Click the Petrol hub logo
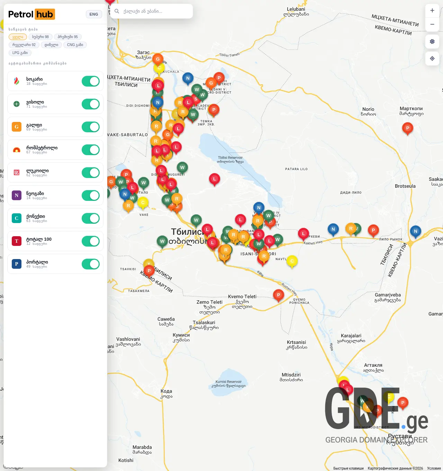443x471 pixels. [x=31, y=14]
